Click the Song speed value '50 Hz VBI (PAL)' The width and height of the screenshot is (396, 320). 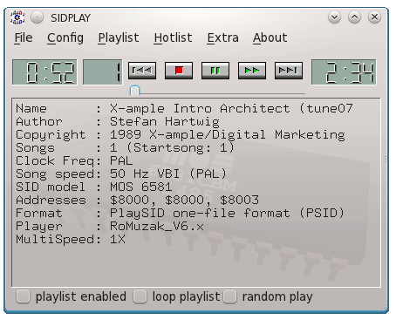tap(168, 174)
